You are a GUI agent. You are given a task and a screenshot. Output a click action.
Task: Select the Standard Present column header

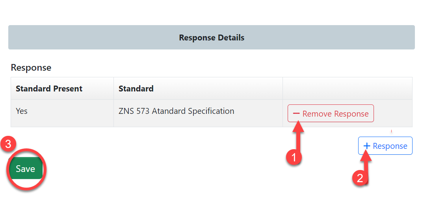coord(49,89)
